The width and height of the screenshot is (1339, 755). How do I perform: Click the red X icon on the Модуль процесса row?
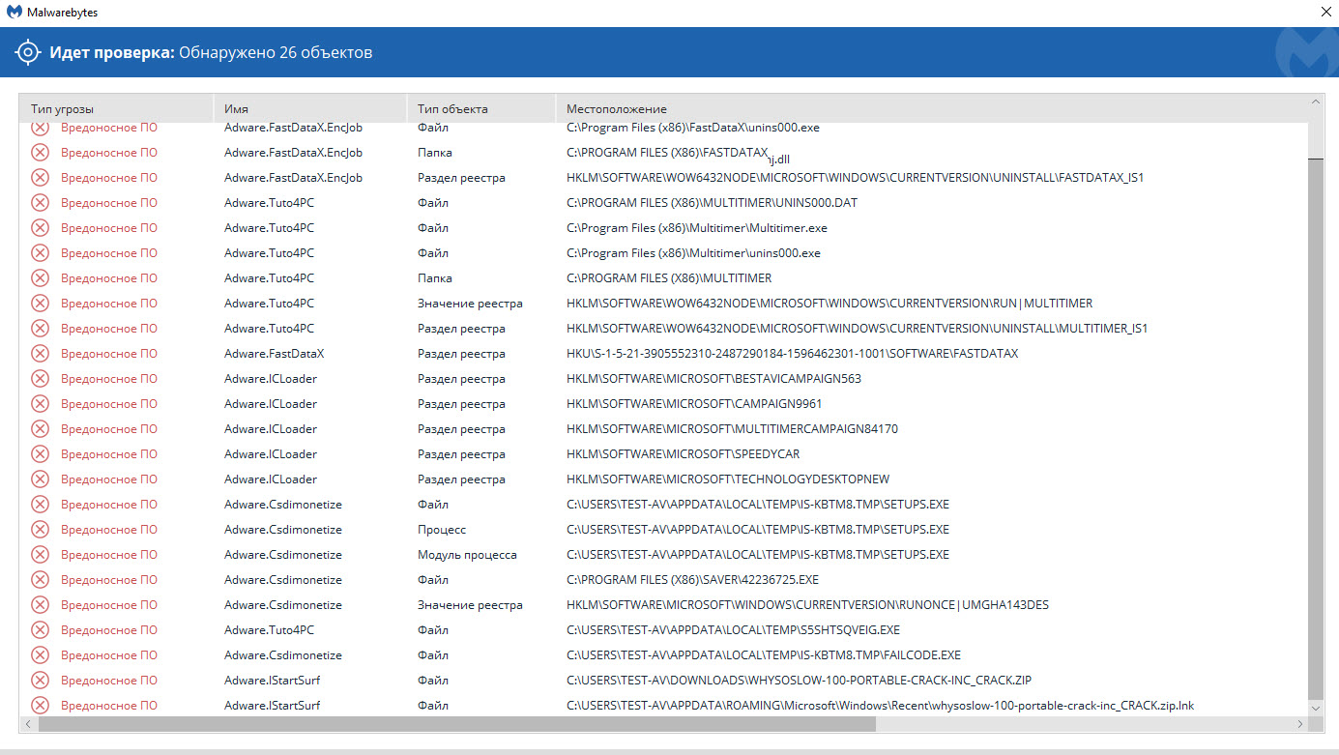tap(40, 555)
